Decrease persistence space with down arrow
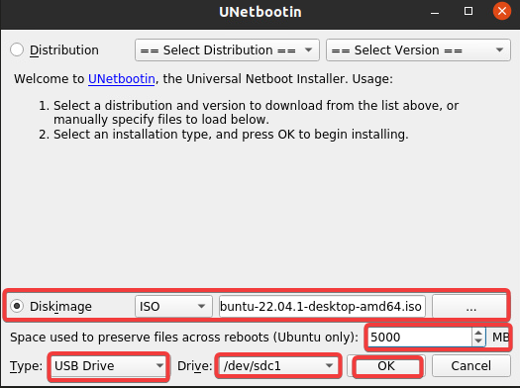This screenshot has width=520, height=388. 478,341
